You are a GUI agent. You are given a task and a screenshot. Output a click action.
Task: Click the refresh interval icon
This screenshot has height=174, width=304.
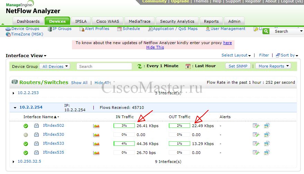click(140, 66)
